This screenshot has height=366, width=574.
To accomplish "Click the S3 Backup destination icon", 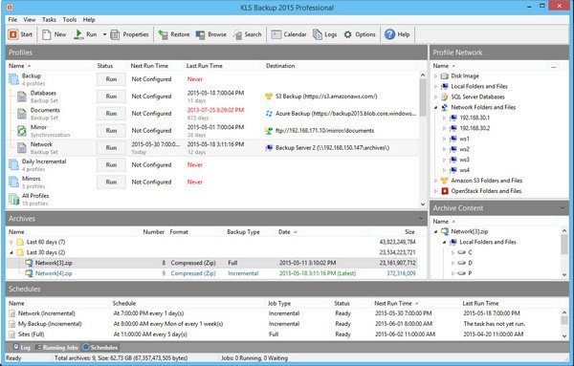I will (x=269, y=97).
